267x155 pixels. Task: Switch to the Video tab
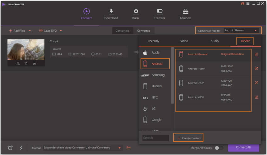(184, 41)
